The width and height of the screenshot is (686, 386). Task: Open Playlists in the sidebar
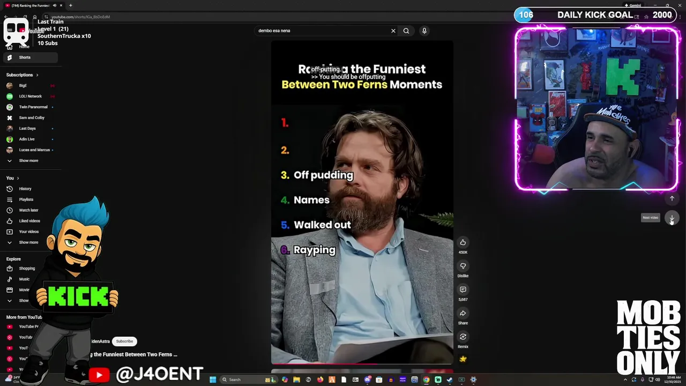(26, 199)
